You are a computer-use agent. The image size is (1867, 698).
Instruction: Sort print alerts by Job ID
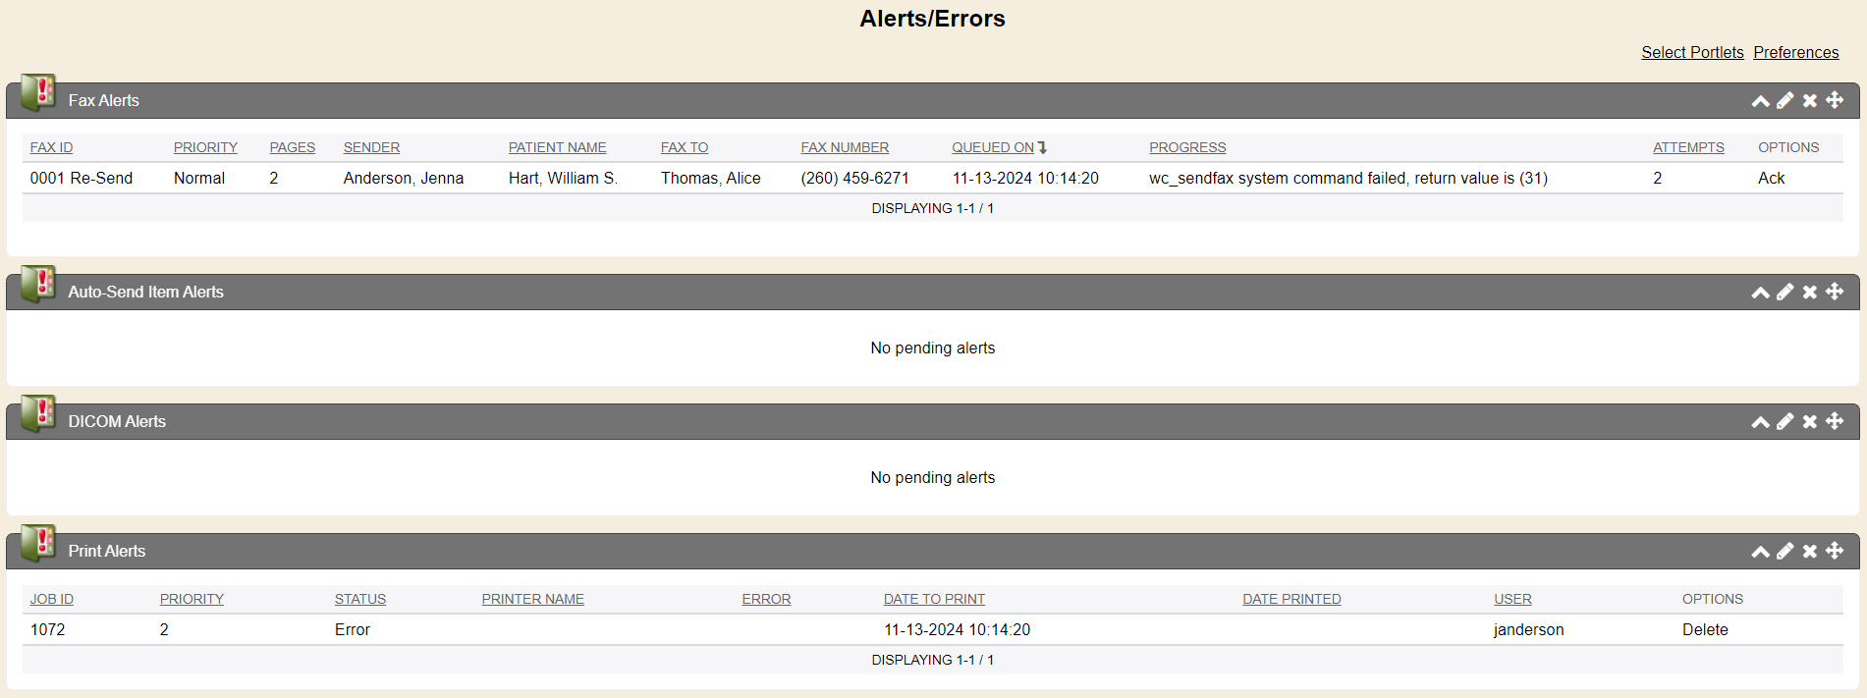tap(51, 600)
